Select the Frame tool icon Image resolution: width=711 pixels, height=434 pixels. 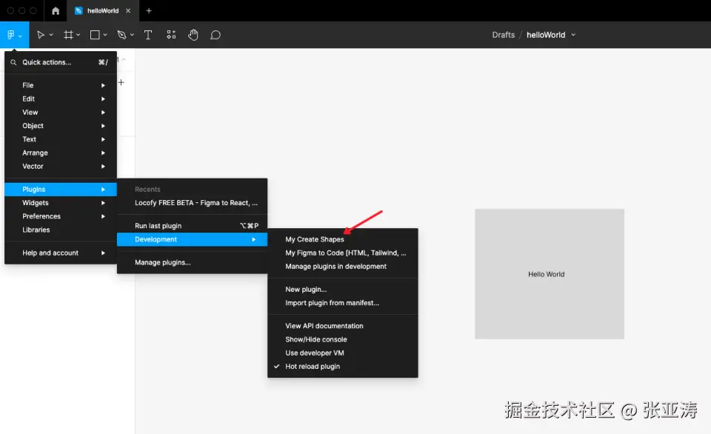(x=68, y=35)
